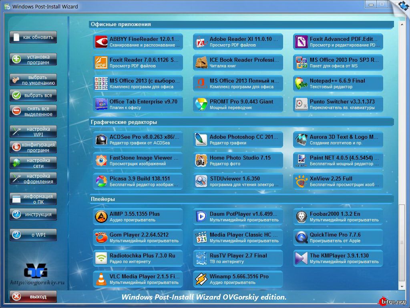Select 'Radiotochka Plus 7.3.0 Ru' entry
Viewport: 410px width, 308px height.
pyautogui.click(x=138, y=258)
